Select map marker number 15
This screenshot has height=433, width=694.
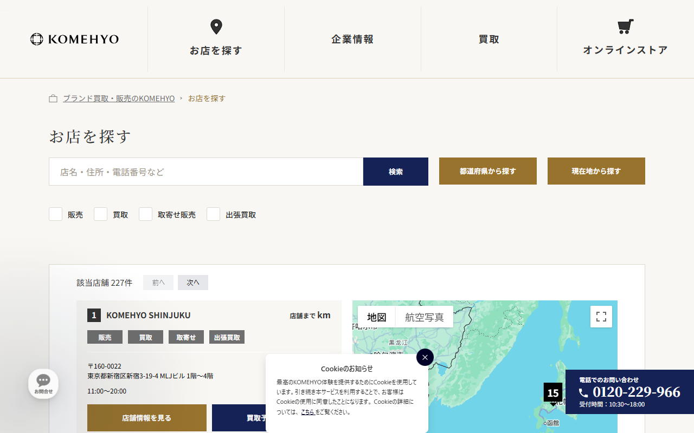pyautogui.click(x=553, y=393)
